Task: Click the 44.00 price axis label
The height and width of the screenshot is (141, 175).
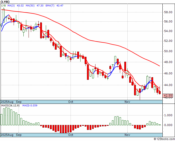Action: point(168,85)
